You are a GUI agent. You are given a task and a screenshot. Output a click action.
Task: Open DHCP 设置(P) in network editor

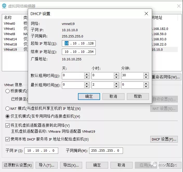[164, 139]
